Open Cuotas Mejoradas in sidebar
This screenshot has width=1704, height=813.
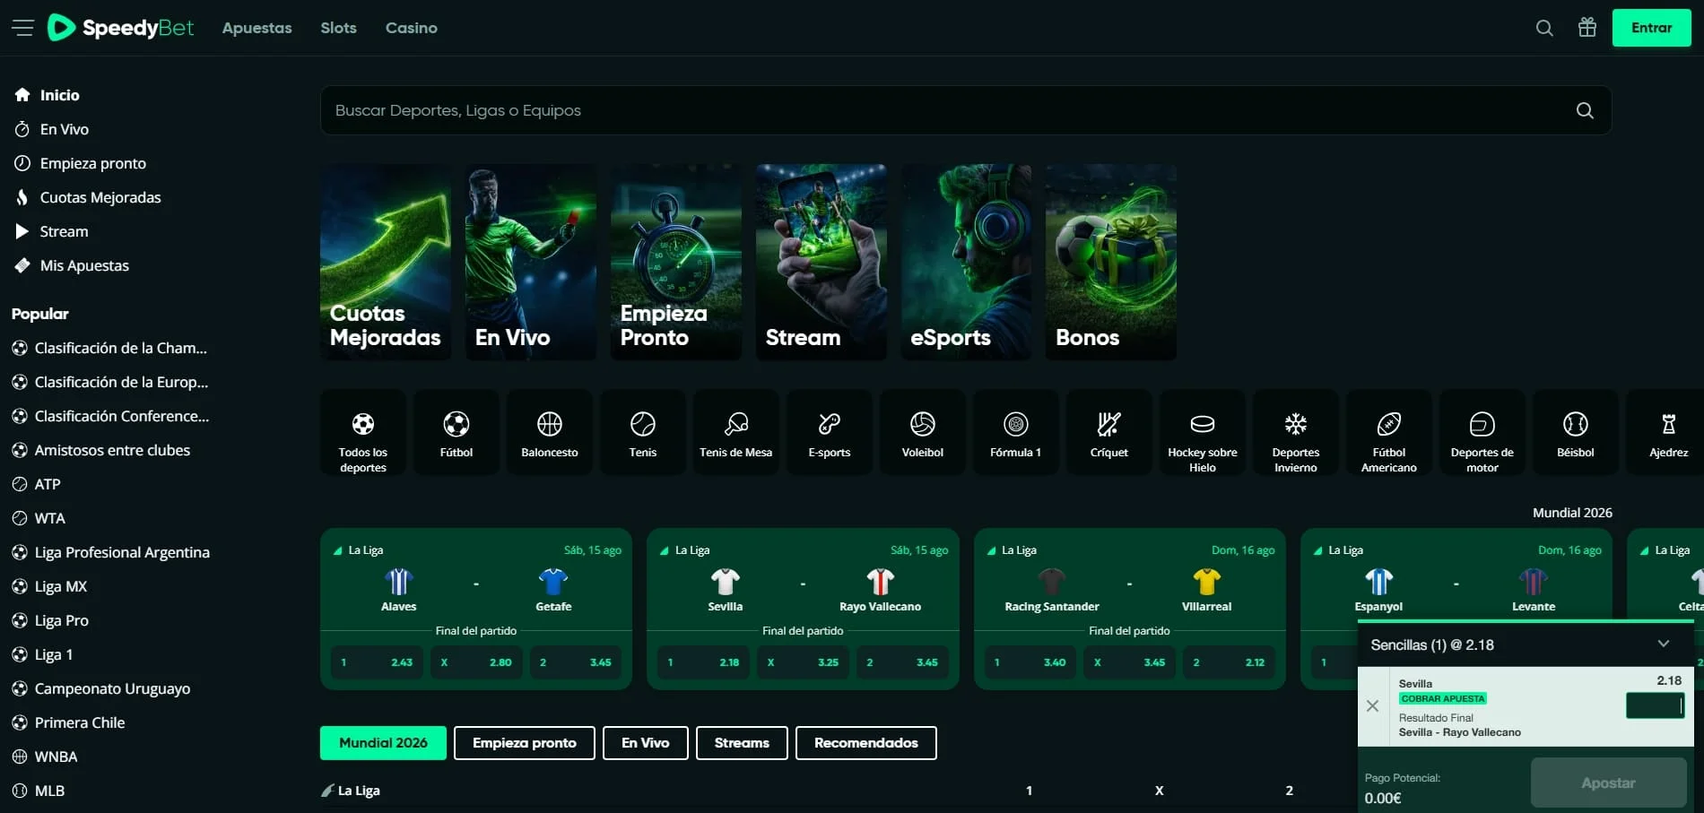[x=88, y=197]
